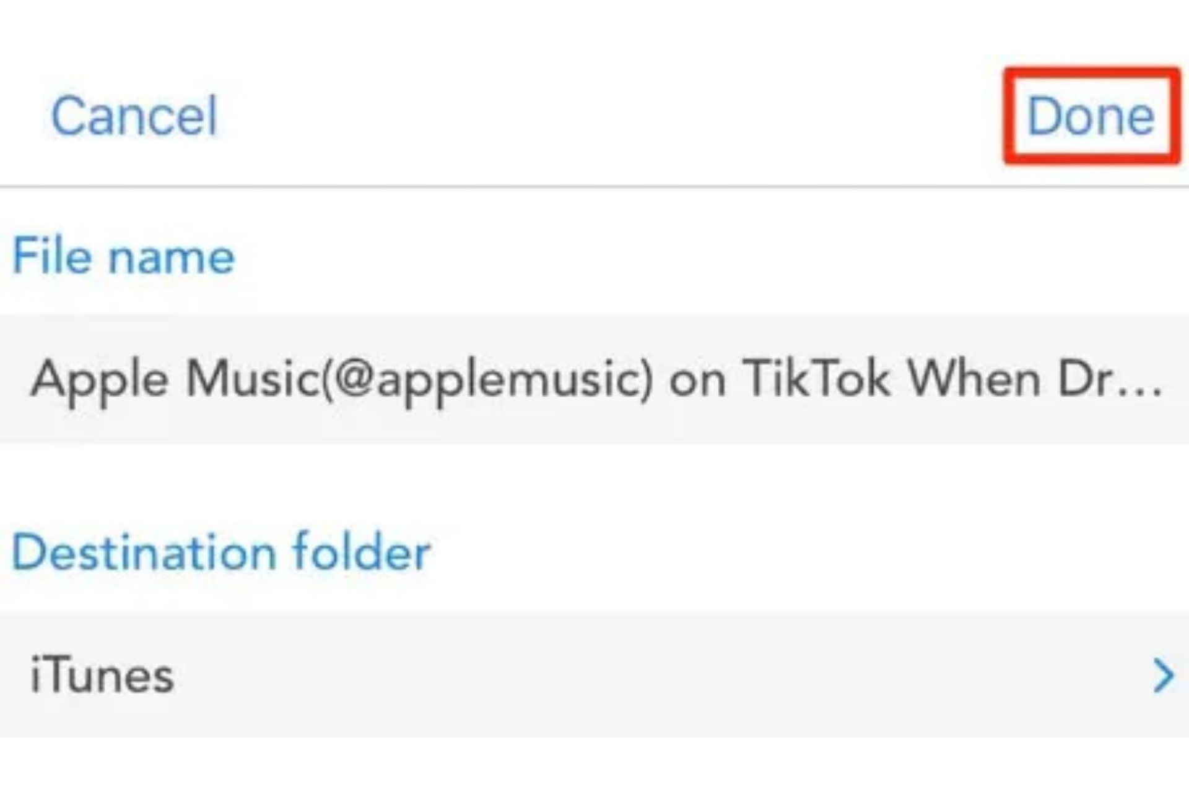Click the "Destination folder" section label
The height and width of the screenshot is (792, 1189).
(x=221, y=552)
